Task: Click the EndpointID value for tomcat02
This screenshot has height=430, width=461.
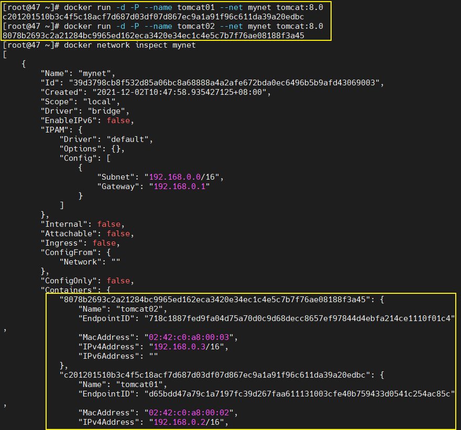Action: [x=298, y=318]
